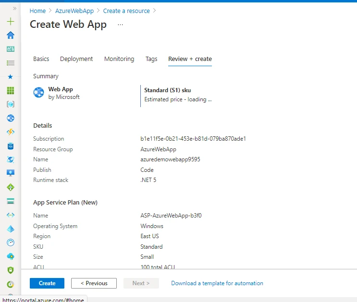Open the Dashboard chart icon in the sidebar
Screen dimensions: 357x302
11,49
